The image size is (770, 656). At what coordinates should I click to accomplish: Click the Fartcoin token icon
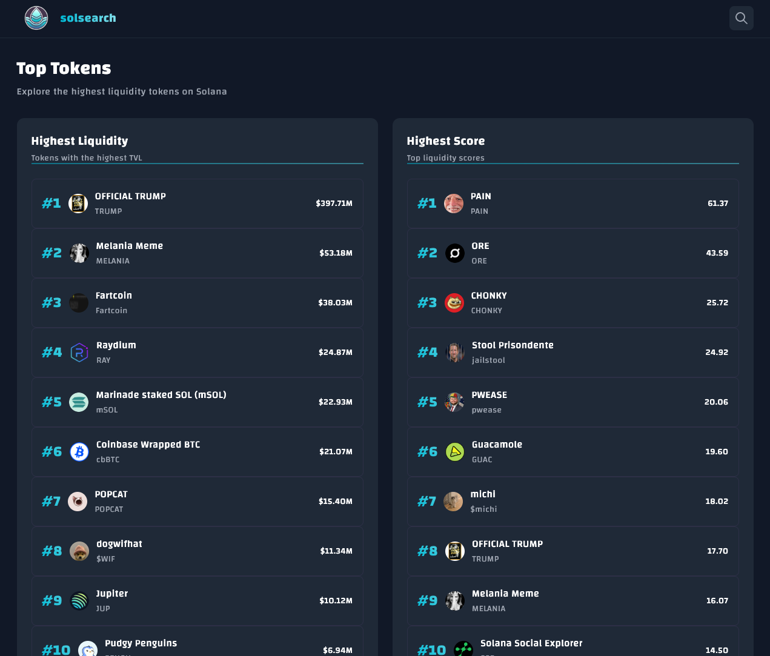(79, 303)
